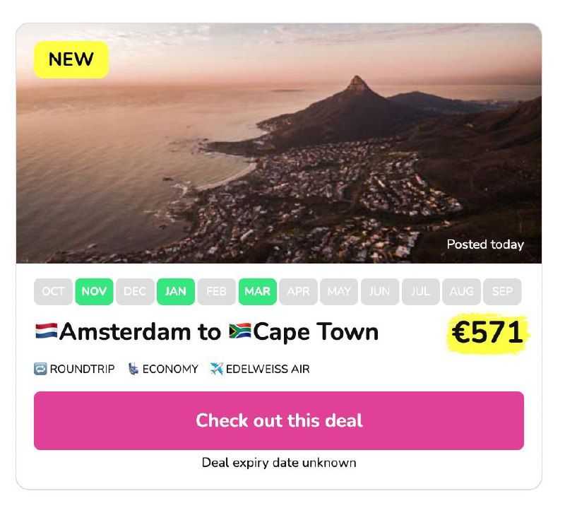Select the APR month chip

pyautogui.click(x=298, y=292)
